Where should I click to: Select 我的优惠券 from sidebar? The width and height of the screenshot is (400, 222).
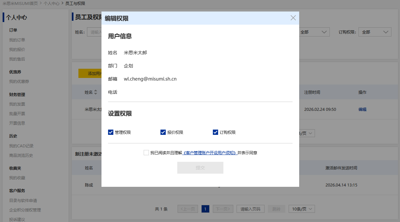click(19, 82)
